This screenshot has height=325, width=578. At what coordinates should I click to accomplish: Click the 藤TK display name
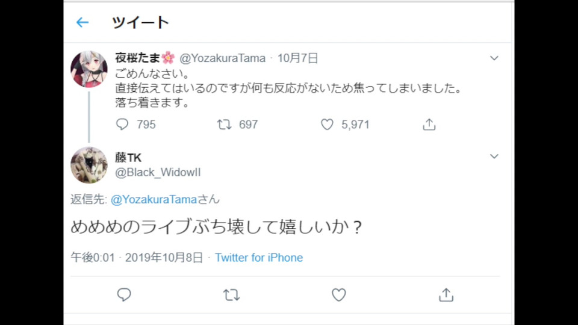pyautogui.click(x=128, y=158)
